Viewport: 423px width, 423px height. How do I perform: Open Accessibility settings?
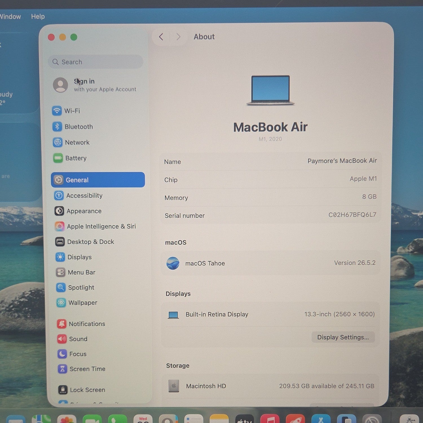pyautogui.click(x=78, y=195)
